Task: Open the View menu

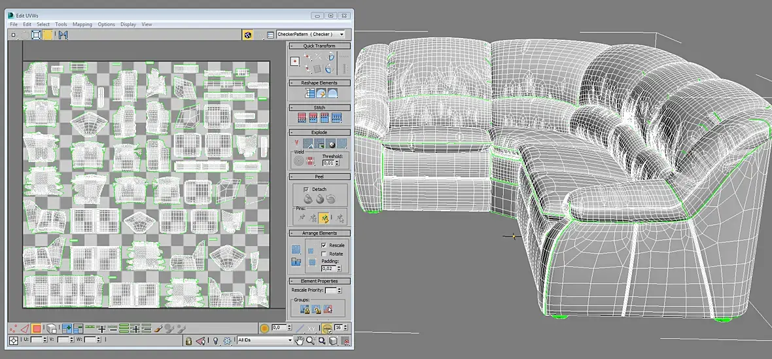Action: click(x=147, y=24)
